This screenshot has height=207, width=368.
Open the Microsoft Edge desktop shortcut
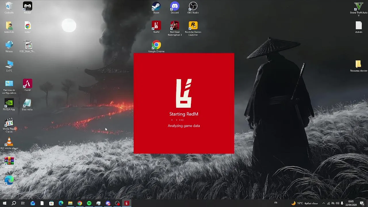(x=9, y=182)
